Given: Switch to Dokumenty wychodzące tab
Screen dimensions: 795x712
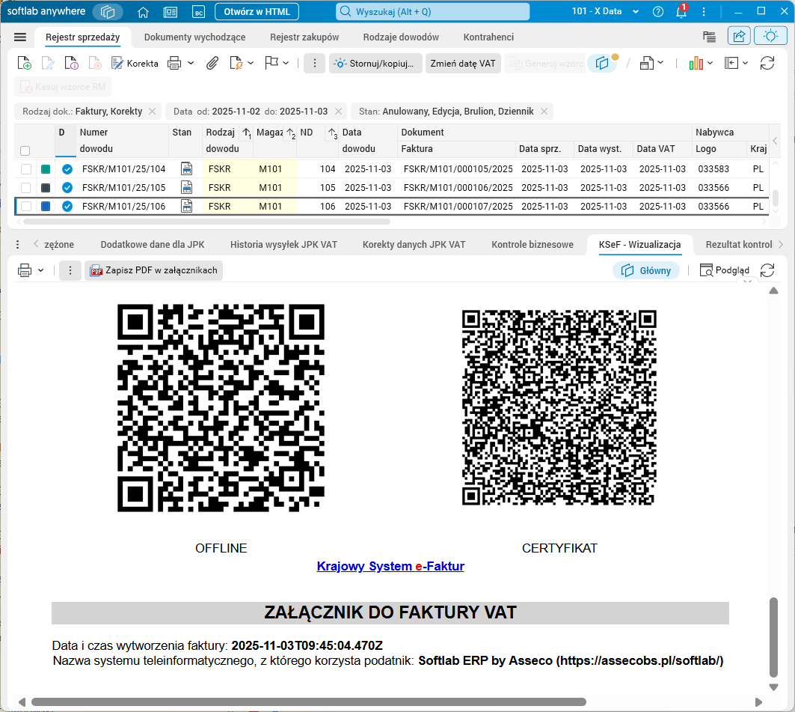Looking at the screenshot, I should [194, 37].
